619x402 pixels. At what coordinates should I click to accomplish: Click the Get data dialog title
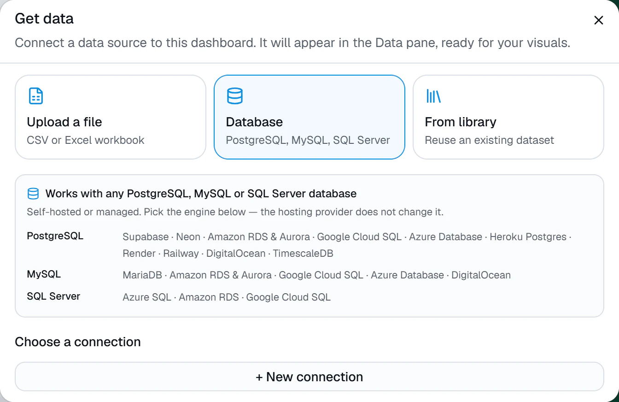point(44,18)
